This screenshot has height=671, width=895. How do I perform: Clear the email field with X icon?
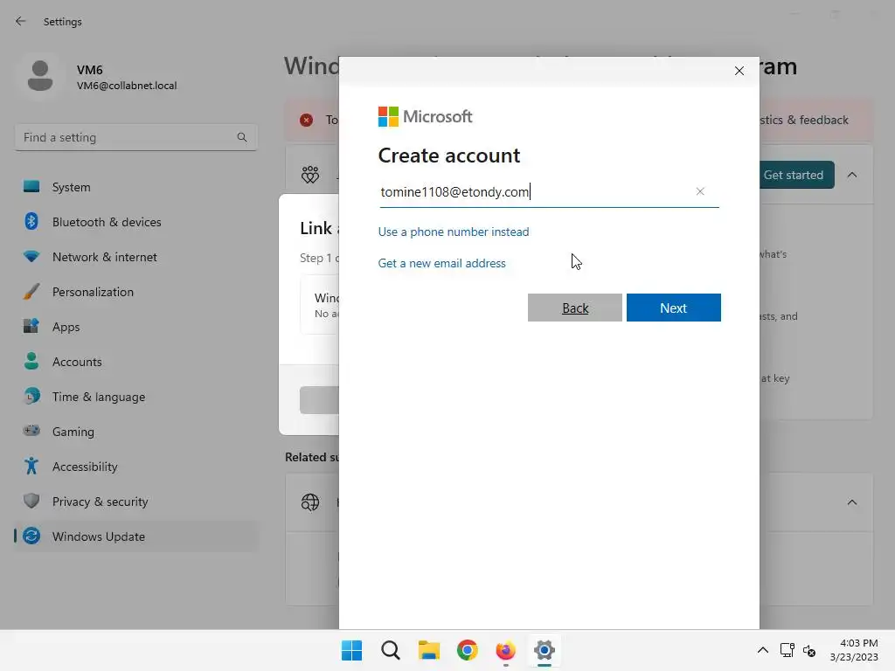(700, 191)
